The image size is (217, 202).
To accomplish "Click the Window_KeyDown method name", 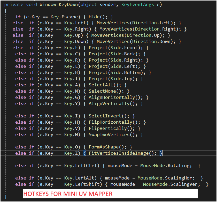I will [x=59, y=5].
